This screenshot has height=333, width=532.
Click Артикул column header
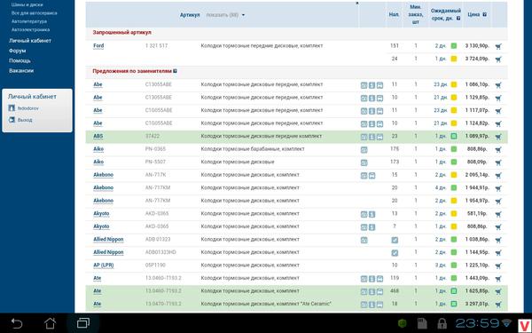[x=190, y=15]
